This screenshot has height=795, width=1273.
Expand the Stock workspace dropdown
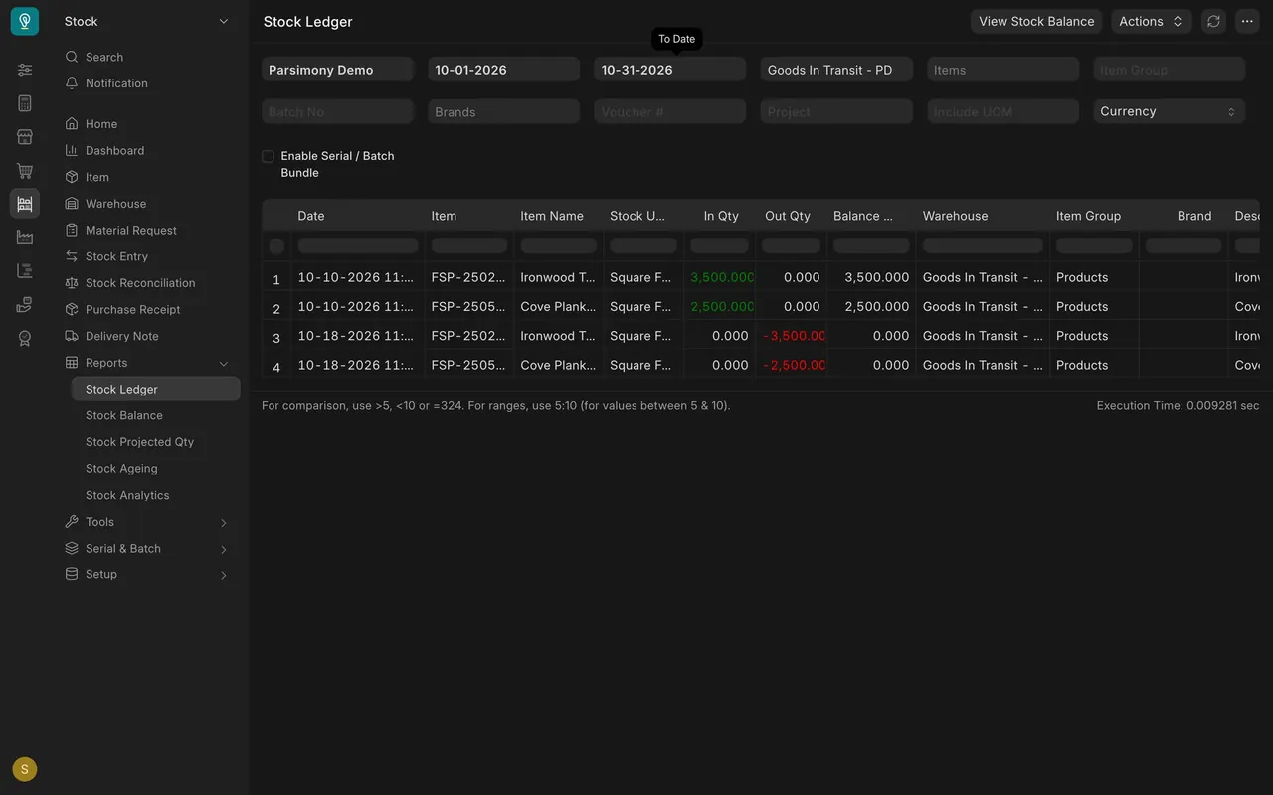(x=147, y=21)
